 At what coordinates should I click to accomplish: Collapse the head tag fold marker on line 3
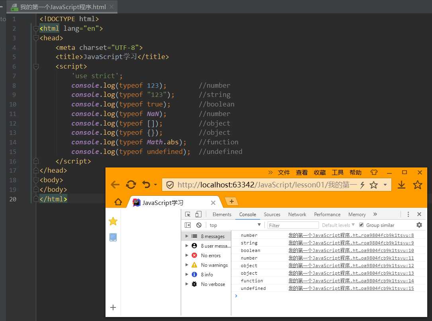[x=36, y=38]
